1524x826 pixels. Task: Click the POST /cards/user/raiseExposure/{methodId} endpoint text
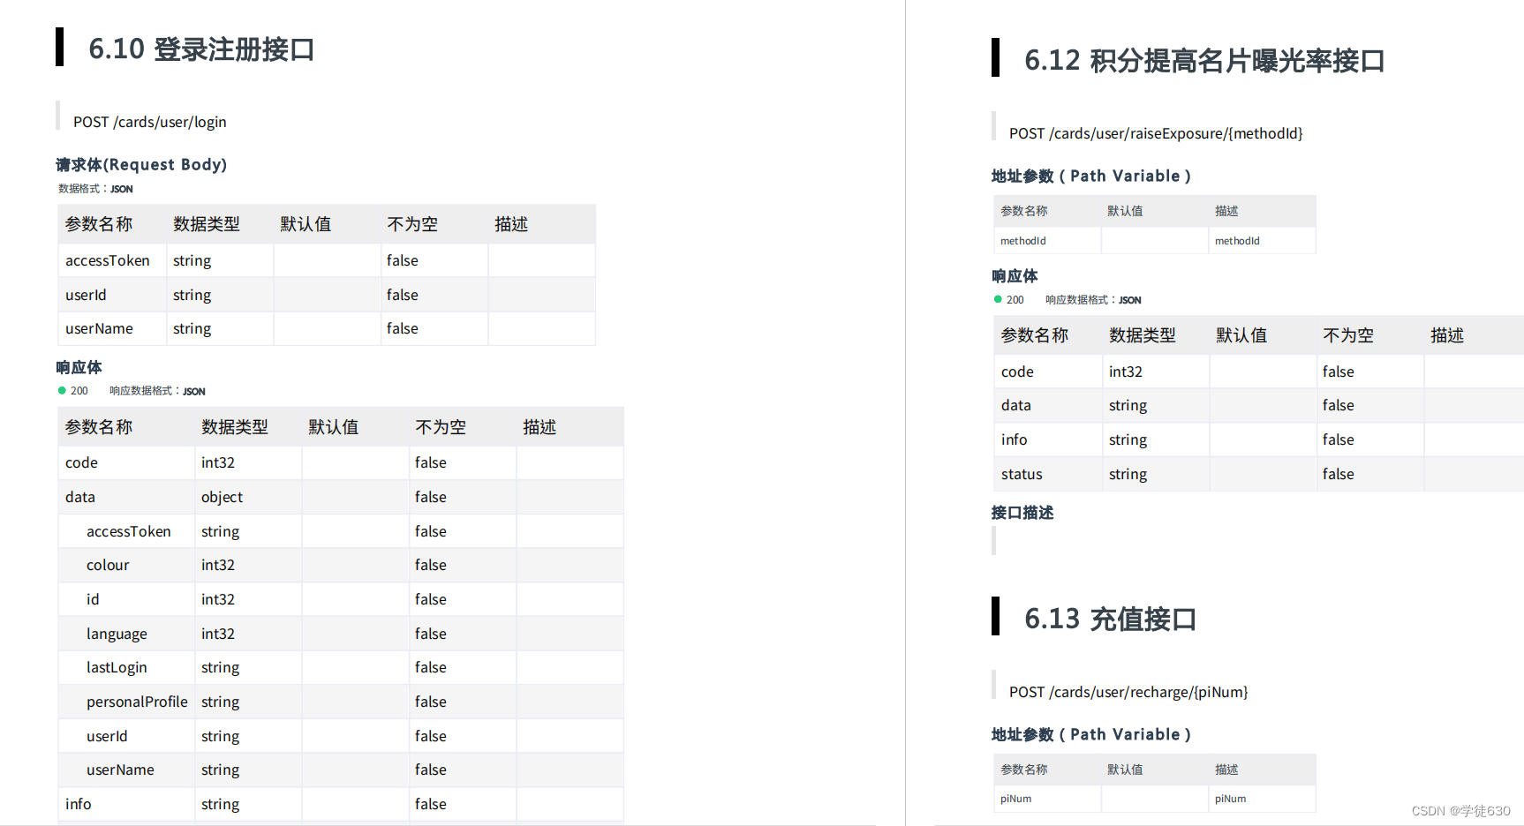pyautogui.click(x=1156, y=133)
